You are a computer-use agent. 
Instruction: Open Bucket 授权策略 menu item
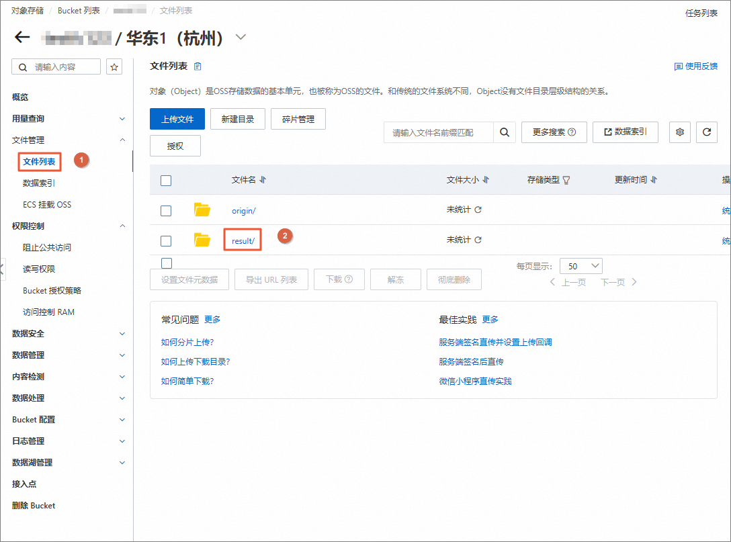click(52, 290)
